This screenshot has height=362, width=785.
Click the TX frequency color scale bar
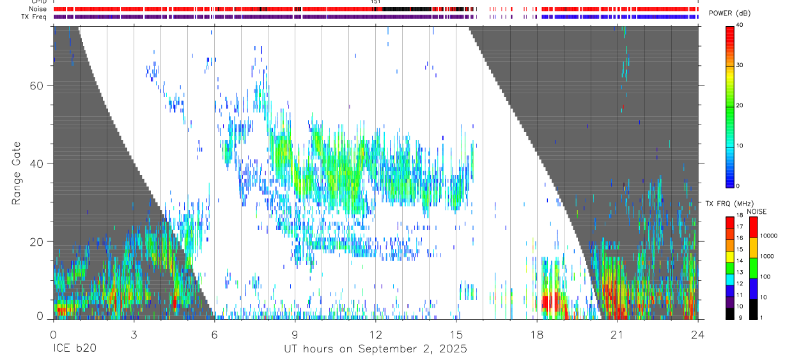coord(730,268)
